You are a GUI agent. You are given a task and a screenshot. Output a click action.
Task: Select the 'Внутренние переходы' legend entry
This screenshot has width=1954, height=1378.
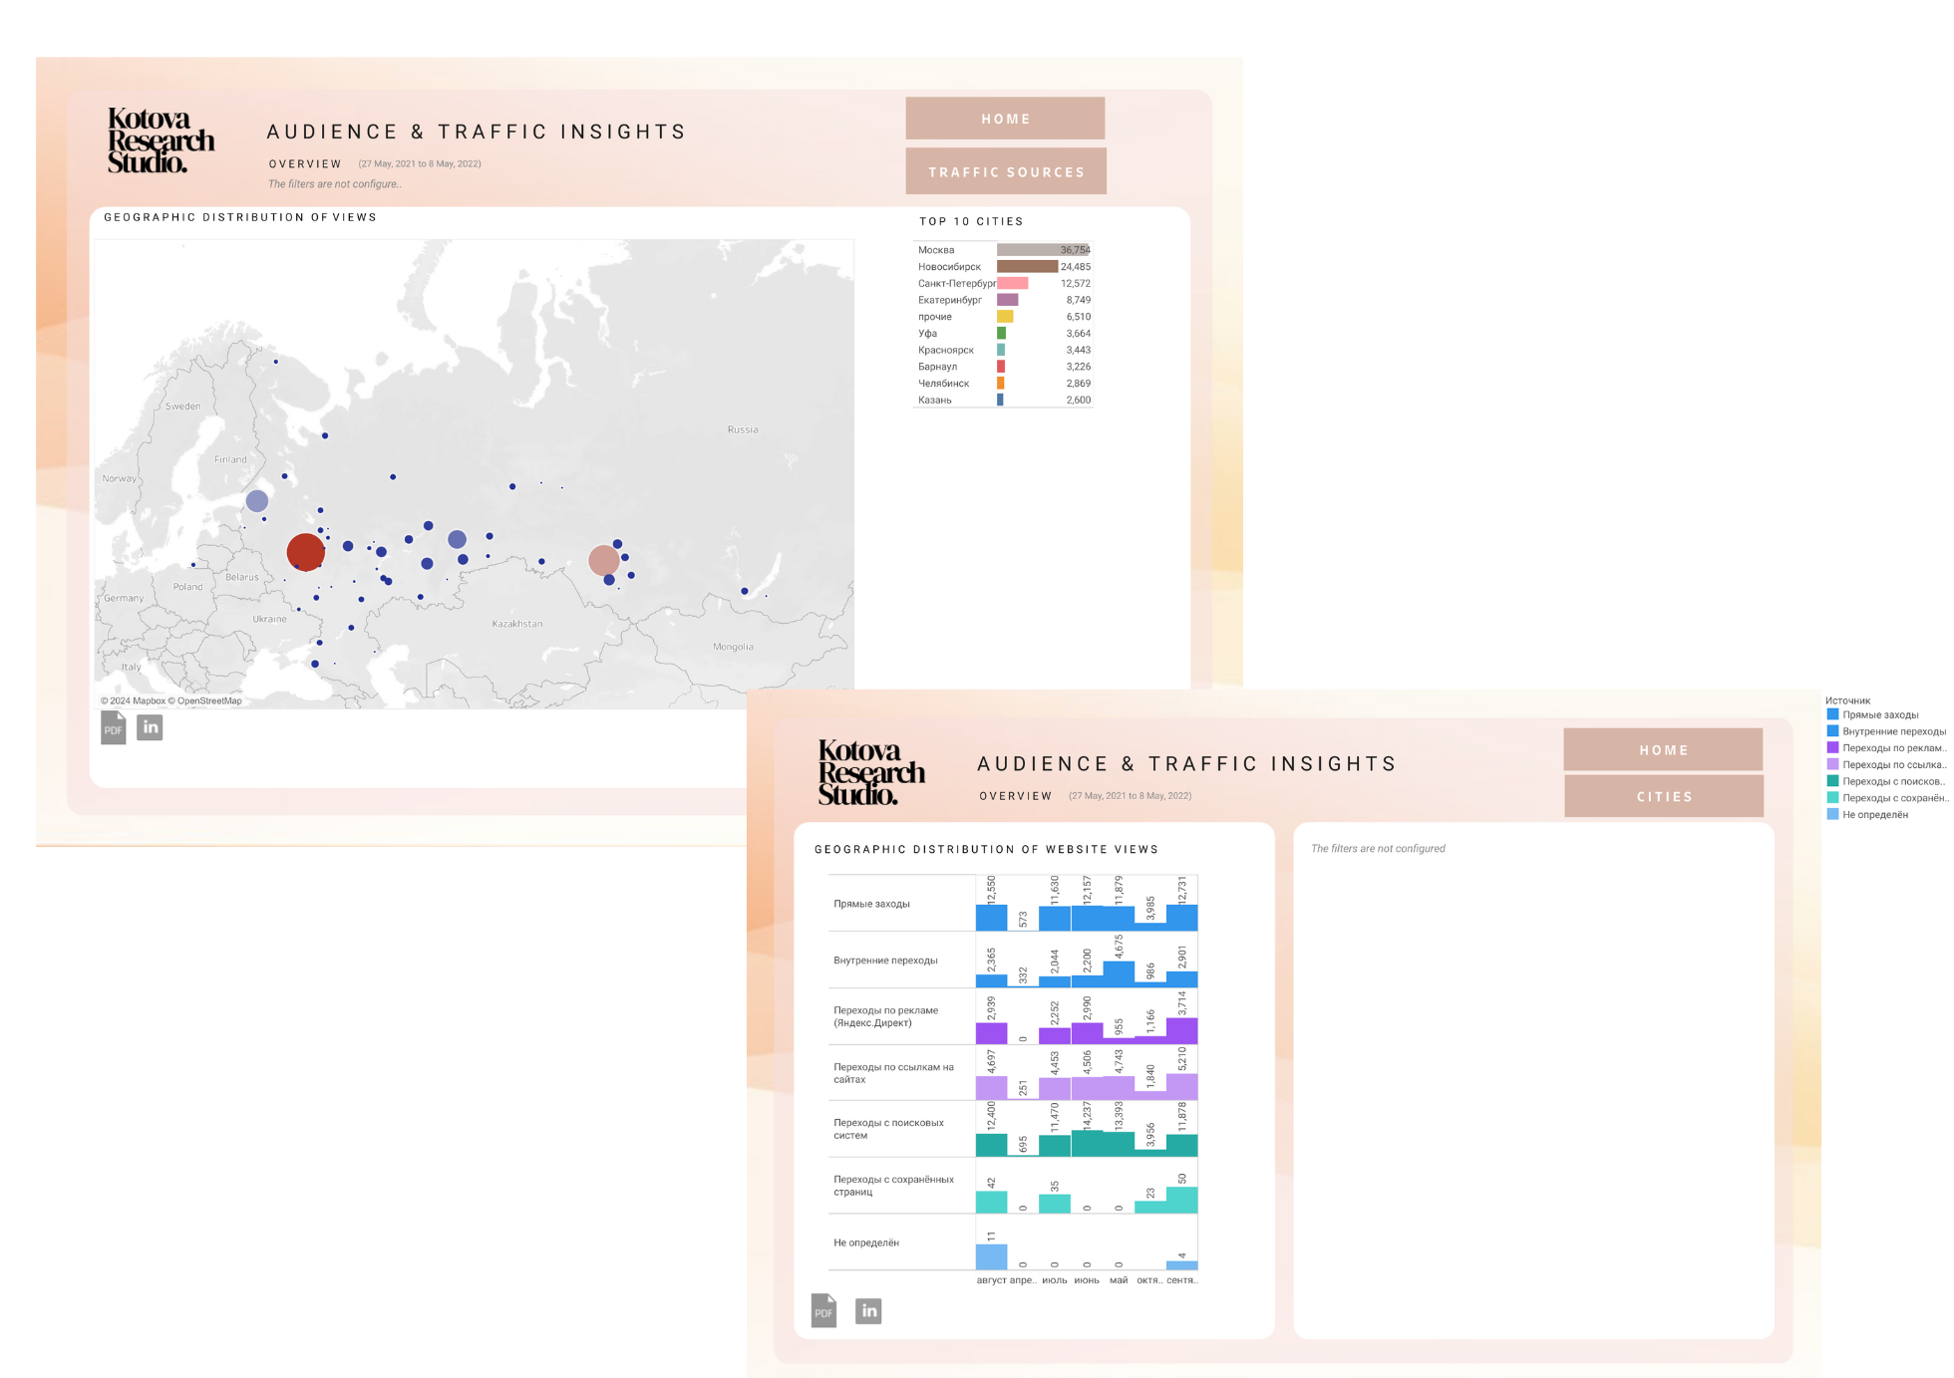1892,731
